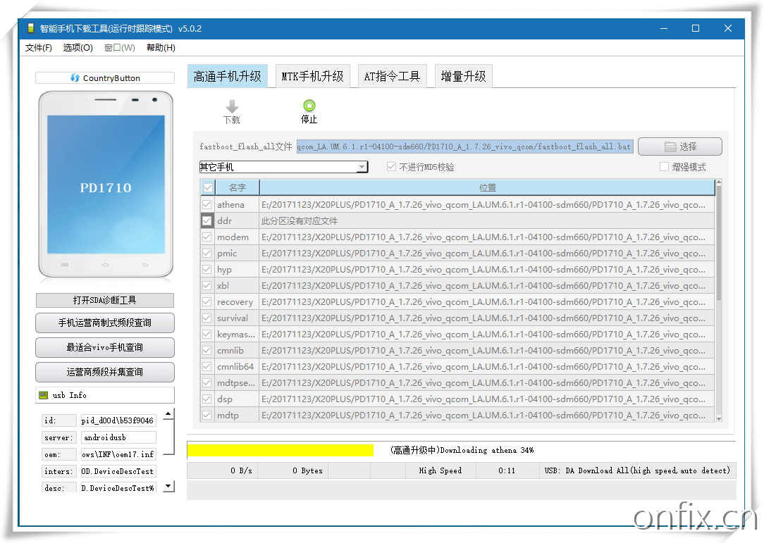764x543 pixels.
Task: Click the yellow download progress bar
Action: coord(279,449)
